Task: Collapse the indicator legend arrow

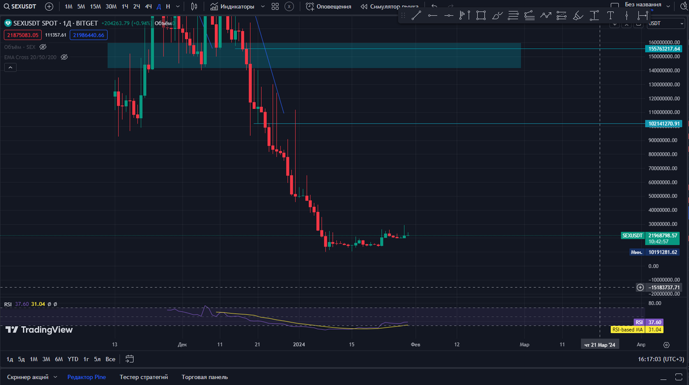Action: [10, 68]
